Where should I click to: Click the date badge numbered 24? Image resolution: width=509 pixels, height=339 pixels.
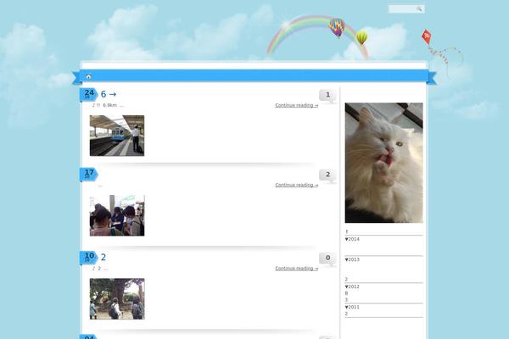coord(88,94)
